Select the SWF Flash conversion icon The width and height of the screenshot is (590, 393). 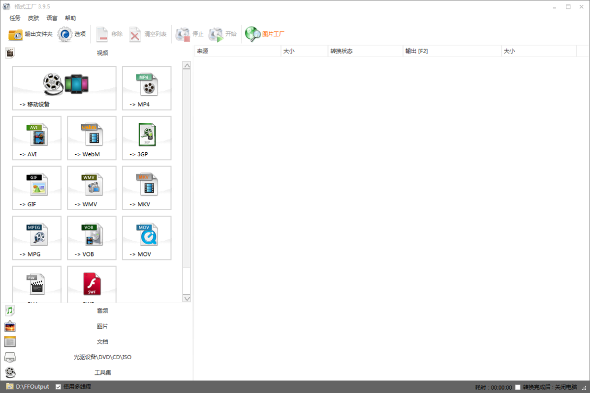tap(92, 284)
